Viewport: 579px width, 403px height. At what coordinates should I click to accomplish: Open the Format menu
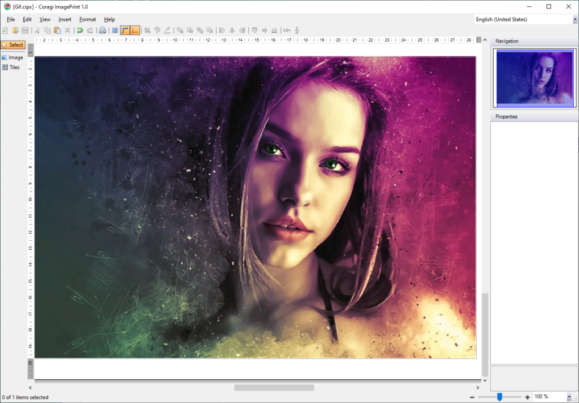coord(87,19)
